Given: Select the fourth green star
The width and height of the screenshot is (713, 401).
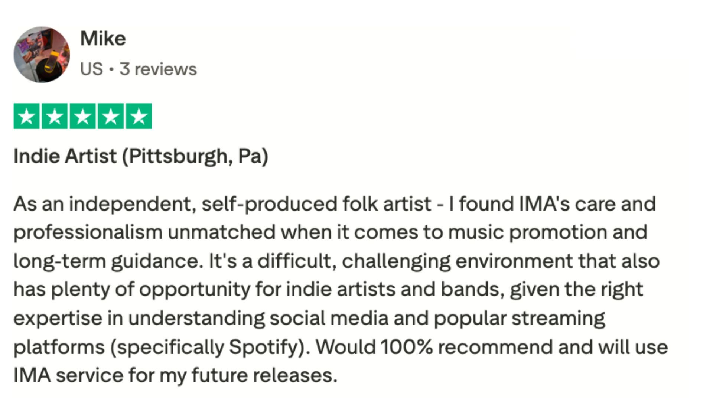Looking at the screenshot, I should (111, 116).
